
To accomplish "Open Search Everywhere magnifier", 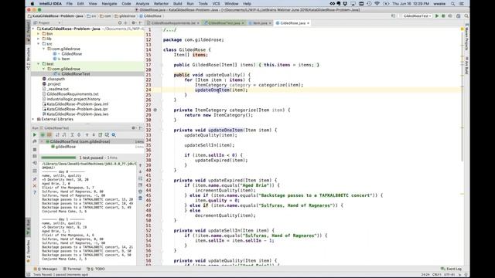I will click(466, 15).
